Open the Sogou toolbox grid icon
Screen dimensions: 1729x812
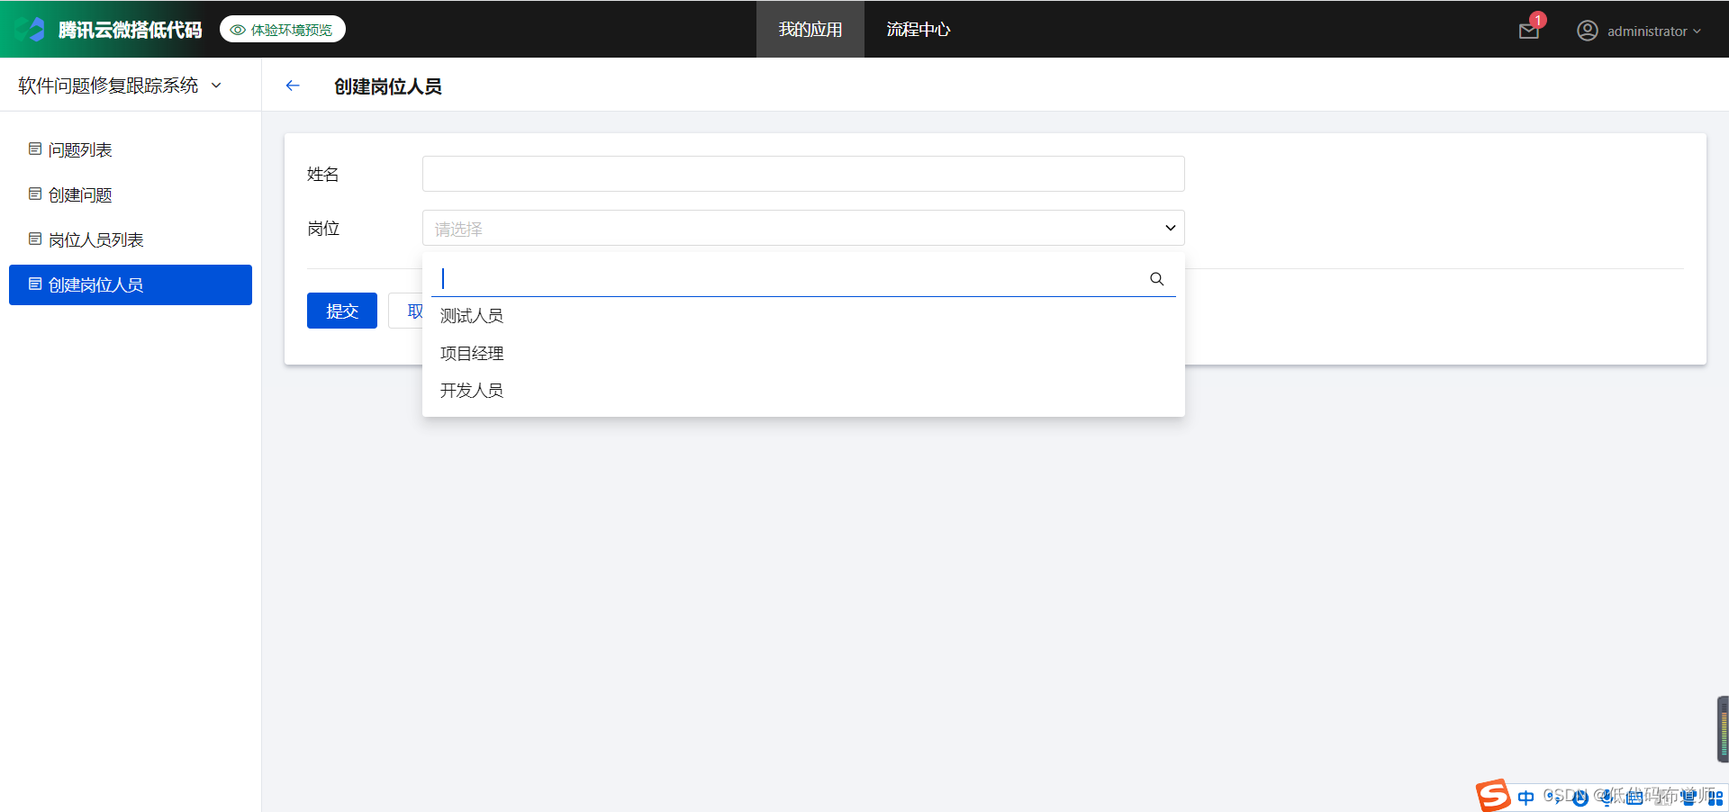[1715, 798]
